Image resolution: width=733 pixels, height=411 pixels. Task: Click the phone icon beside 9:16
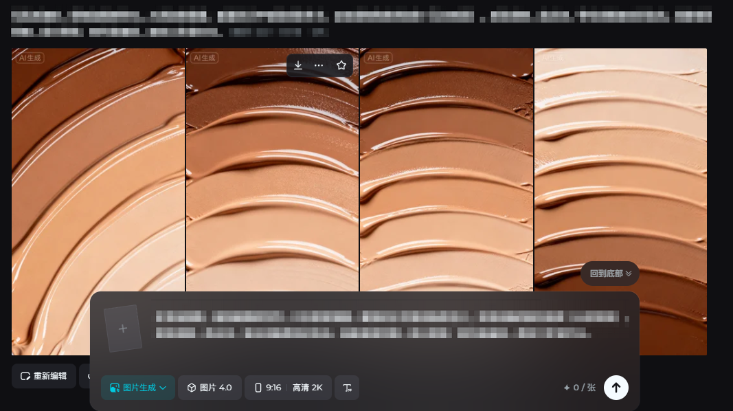[258, 388]
